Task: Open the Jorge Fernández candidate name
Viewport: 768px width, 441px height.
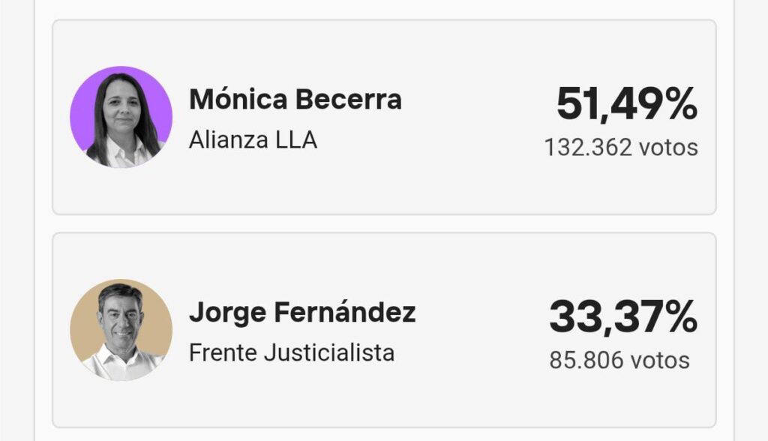Action: click(301, 312)
